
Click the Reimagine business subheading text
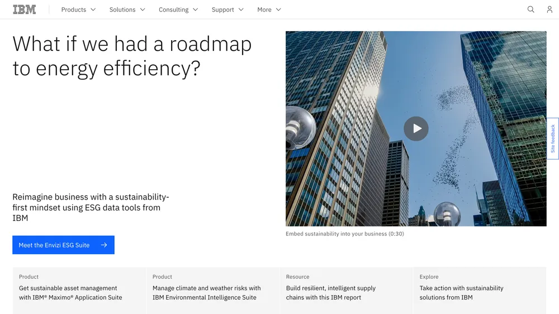(x=91, y=207)
